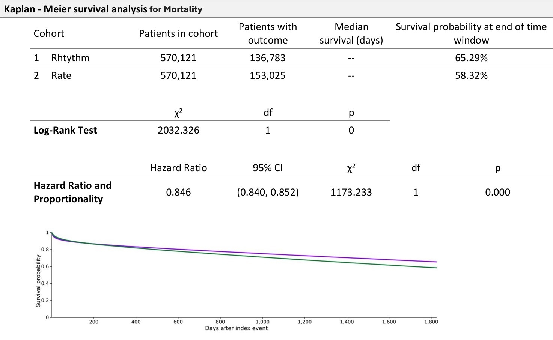Click the 65.29% survival probability value

pyautogui.click(x=471, y=58)
